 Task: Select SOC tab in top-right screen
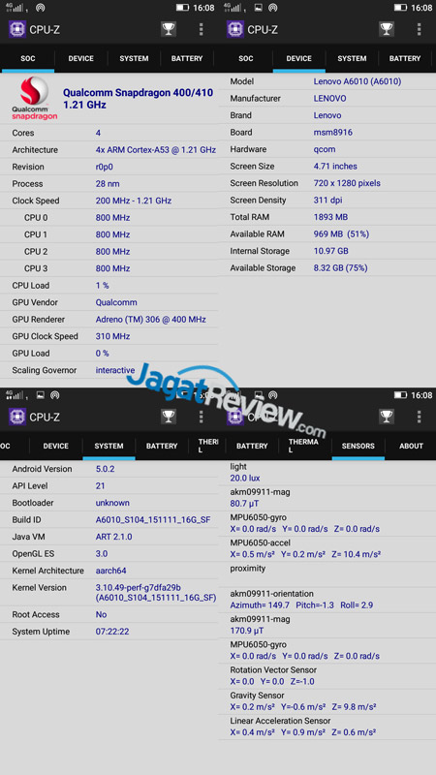point(246,58)
